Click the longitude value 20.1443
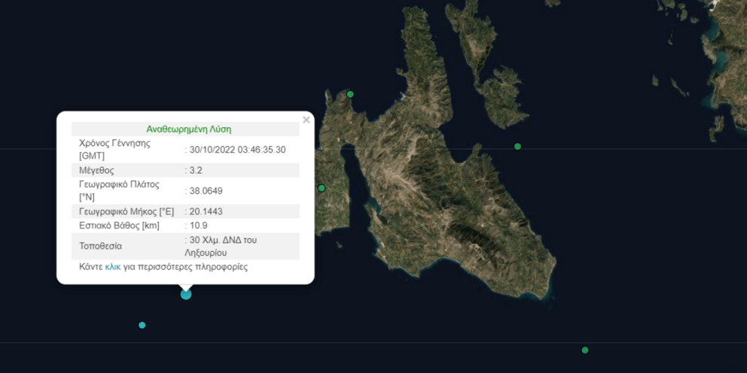 tap(206, 212)
